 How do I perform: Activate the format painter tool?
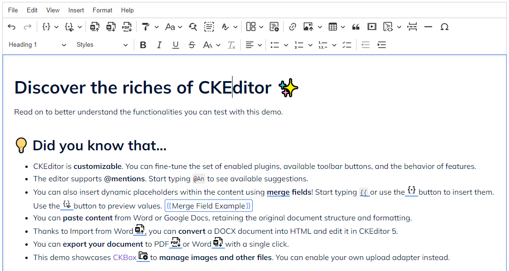click(146, 27)
